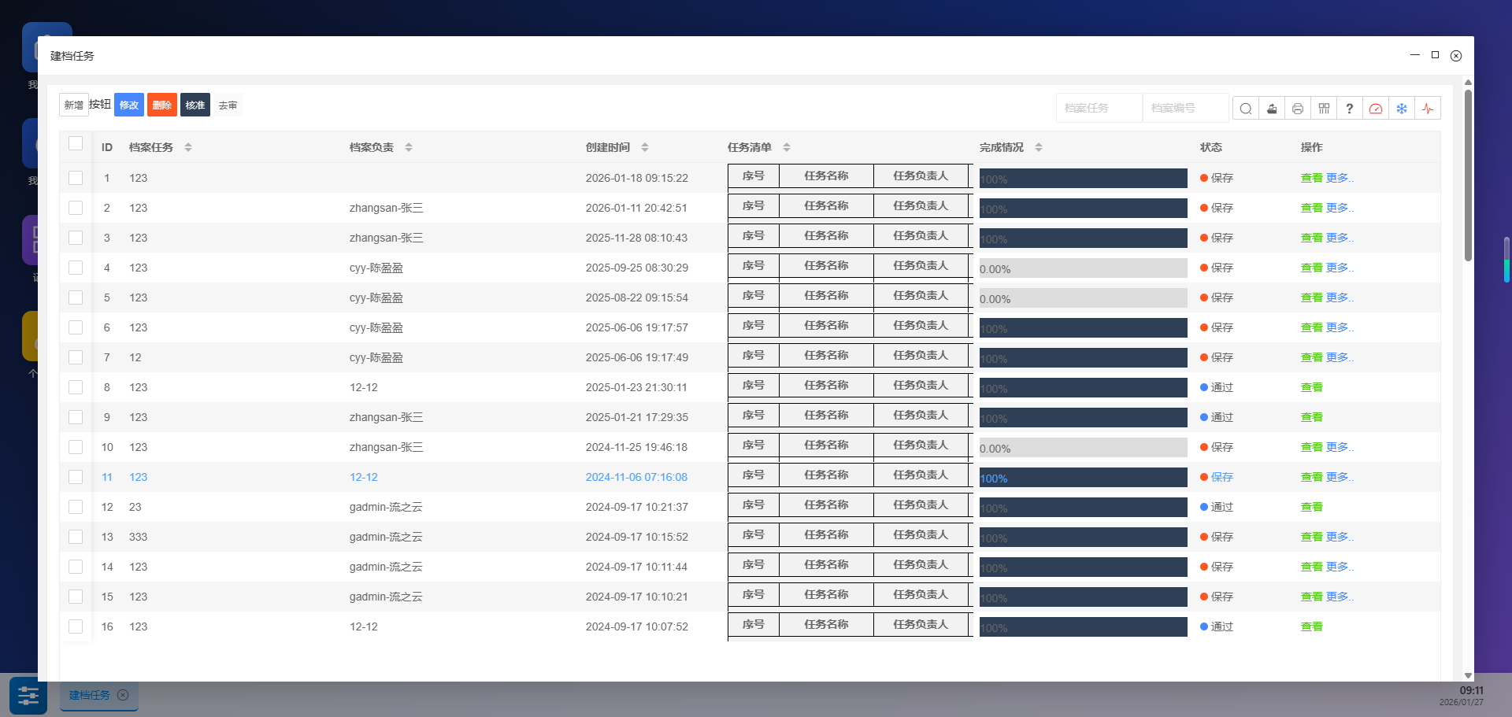Viewport: 1512px width, 717px height.
Task: Open the sliders settings icon in taskbar
Action: click(x=28, y=696)
